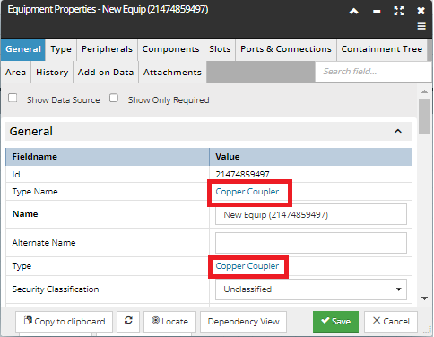Enable the Show Data Source checkbox
The height and width of the screenshot is (337, 434).
click(x=13, y=98)
